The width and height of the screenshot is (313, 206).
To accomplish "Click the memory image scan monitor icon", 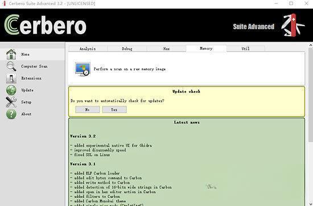I will click(83, 69).
